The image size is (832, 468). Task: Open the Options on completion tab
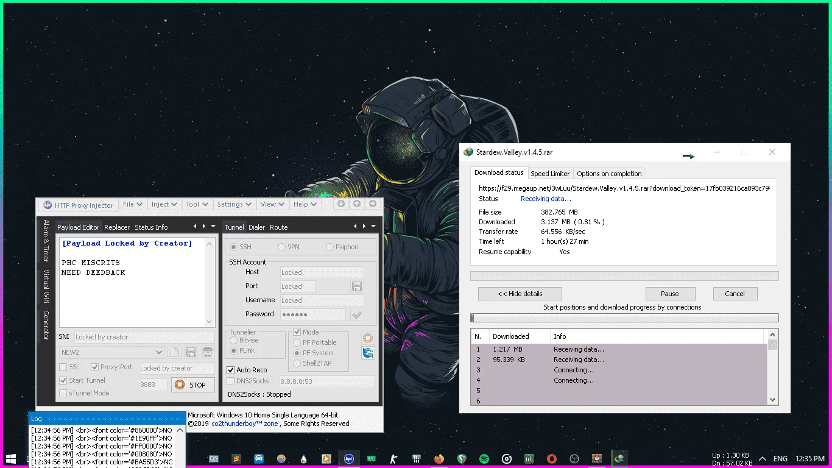pyautogui.click(x=609, y=174)
